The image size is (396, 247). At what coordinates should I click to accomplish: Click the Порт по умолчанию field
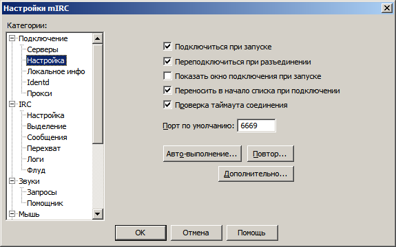[x=256, y=126]
